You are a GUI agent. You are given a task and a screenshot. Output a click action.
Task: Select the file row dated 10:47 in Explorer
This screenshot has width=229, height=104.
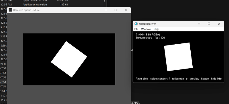click(x=3, y=64)
